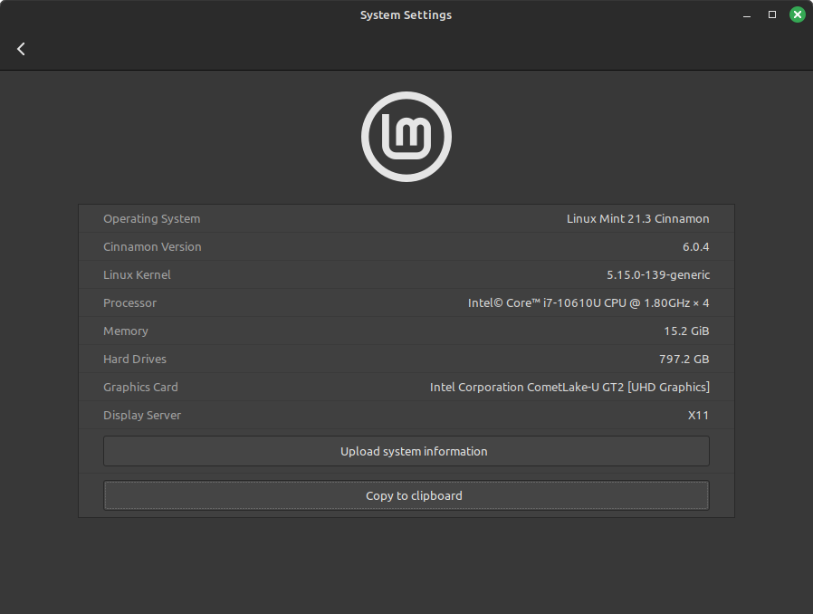Viewport: 813px width, 614px height.
Task: Select the Operating System label
Action: point(151,219)
